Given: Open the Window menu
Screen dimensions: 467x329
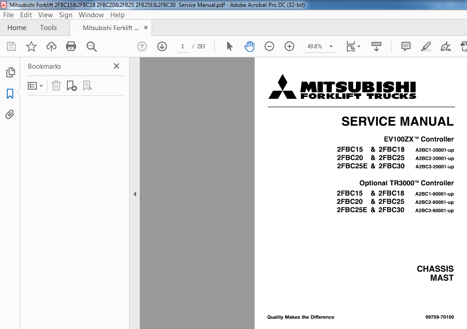Looking at the screenshot, I should pos(91,15).
